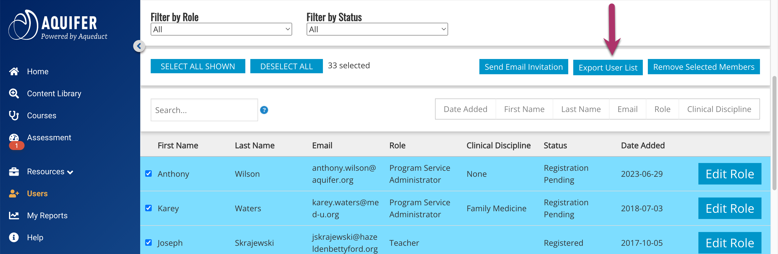
Task: Open Content Library using the magnifier icon
Action: 14,93
